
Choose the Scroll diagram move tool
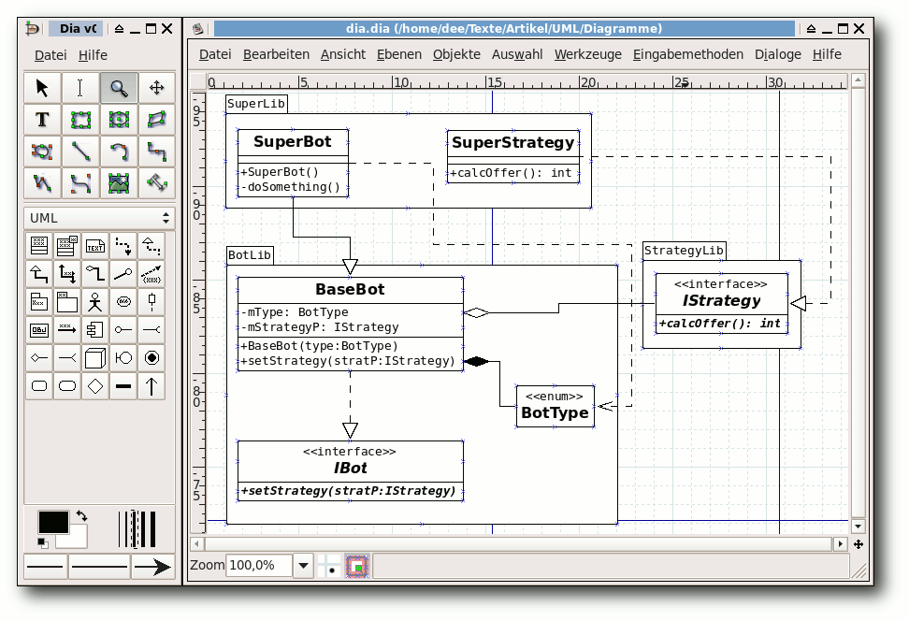156,88
